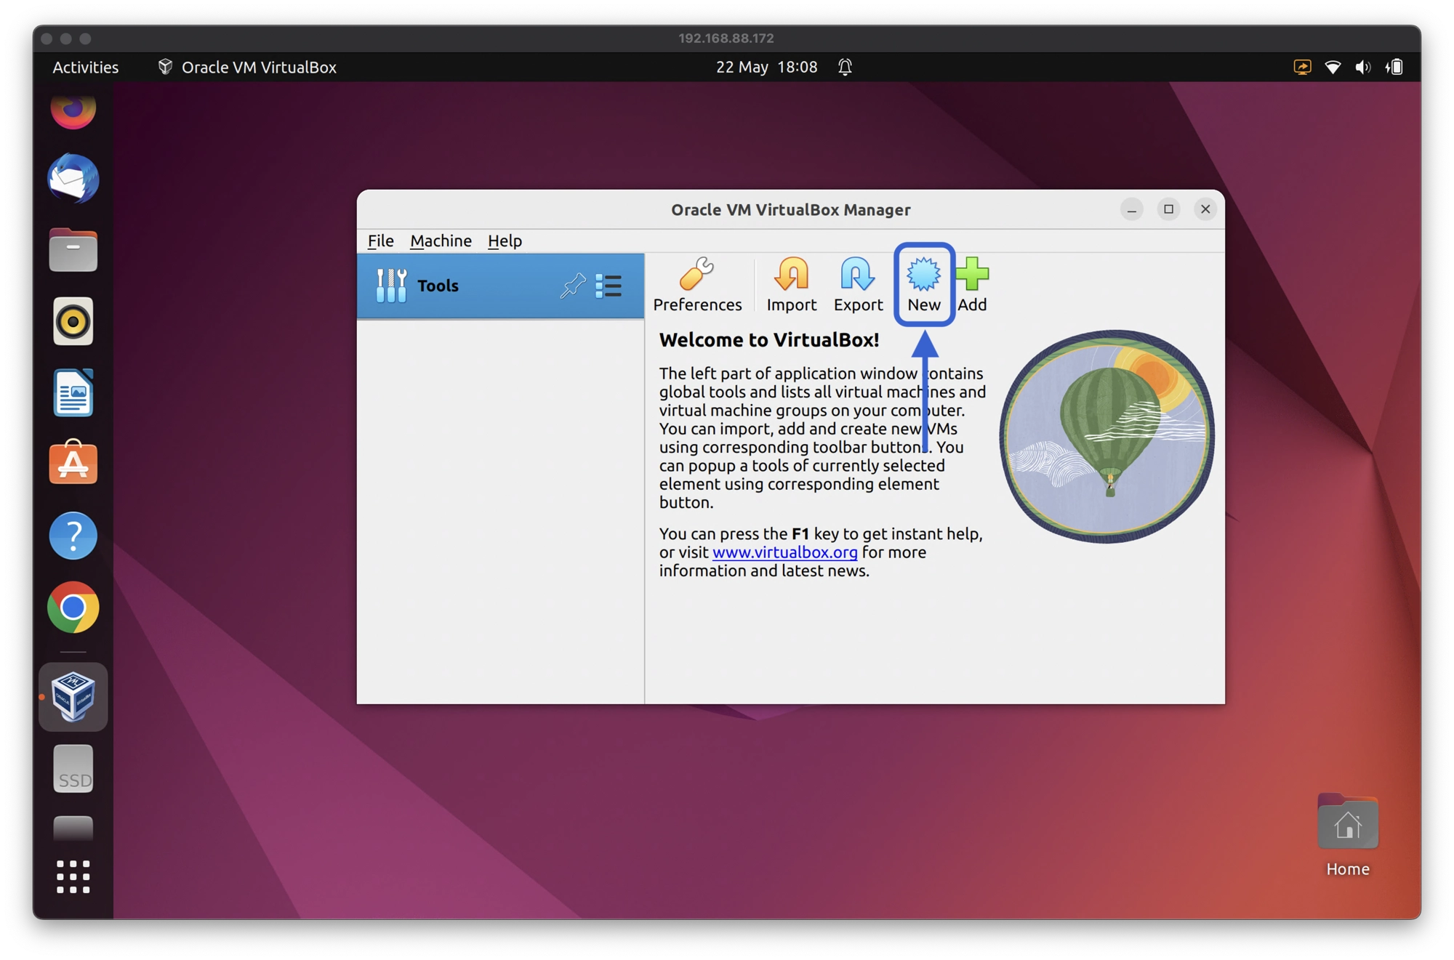Open the Help question mark dock icon
This screenshot has height=960, width=1454.
click(x=73, y=536)
